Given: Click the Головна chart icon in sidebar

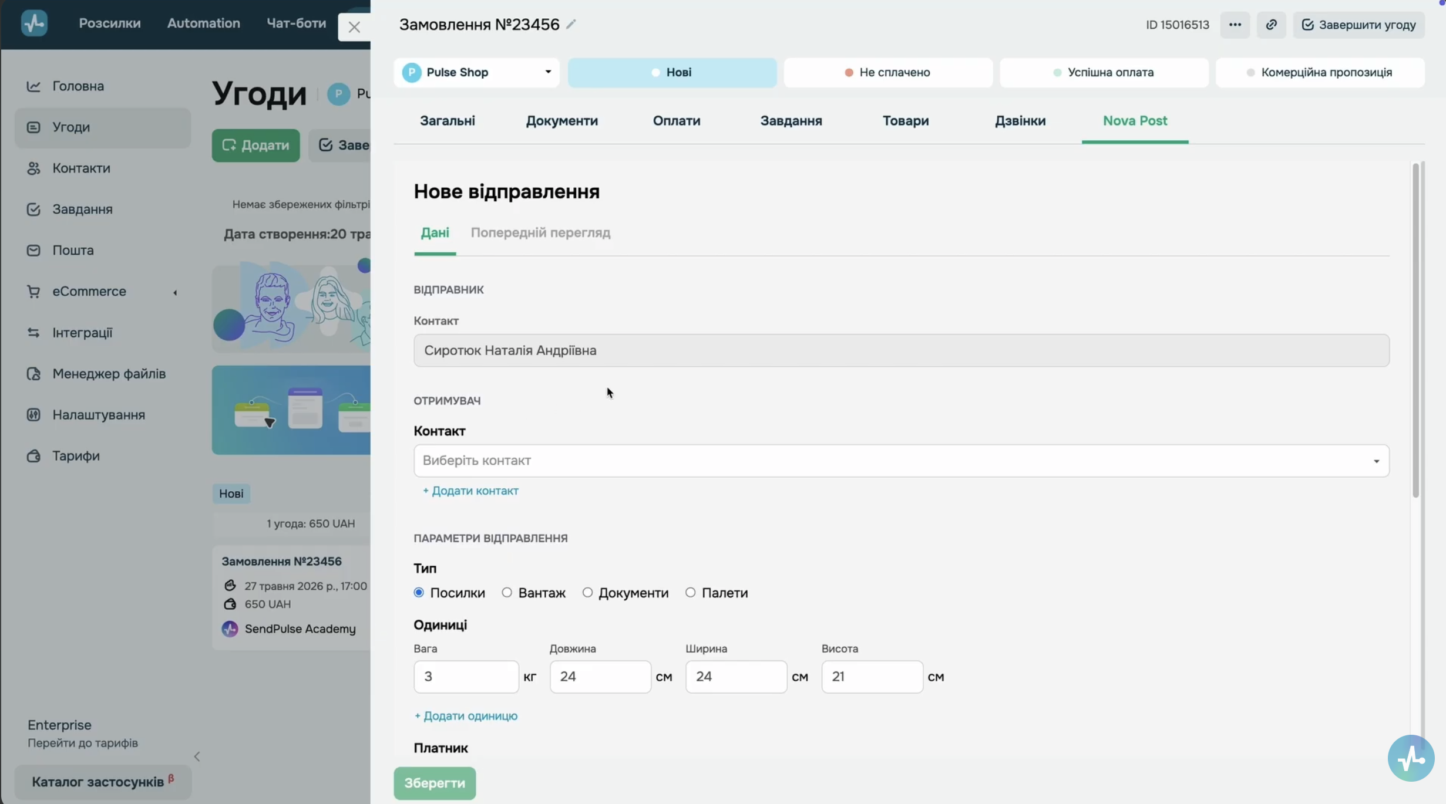Looking at the screenshot, I should coord(33,86).
